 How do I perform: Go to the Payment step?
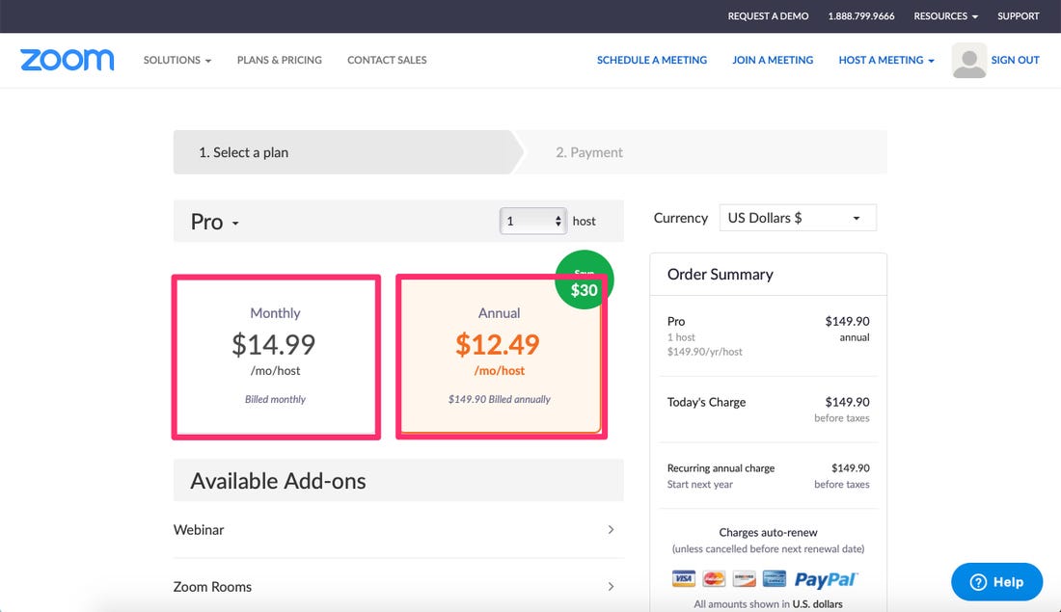pos(704,152)
